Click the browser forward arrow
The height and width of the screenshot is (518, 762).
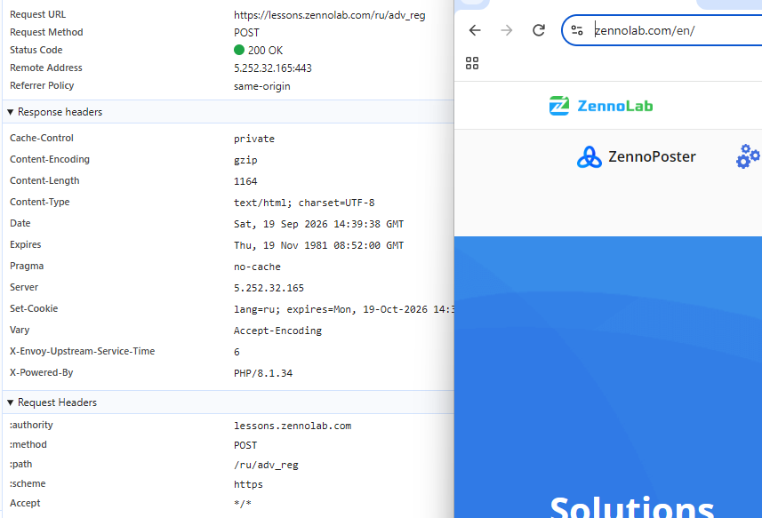point(507,30)
